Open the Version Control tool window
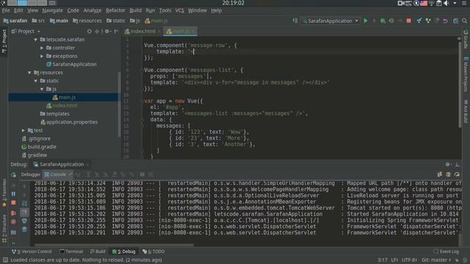The height and width of the screenshot is (264, 470). 32,252
